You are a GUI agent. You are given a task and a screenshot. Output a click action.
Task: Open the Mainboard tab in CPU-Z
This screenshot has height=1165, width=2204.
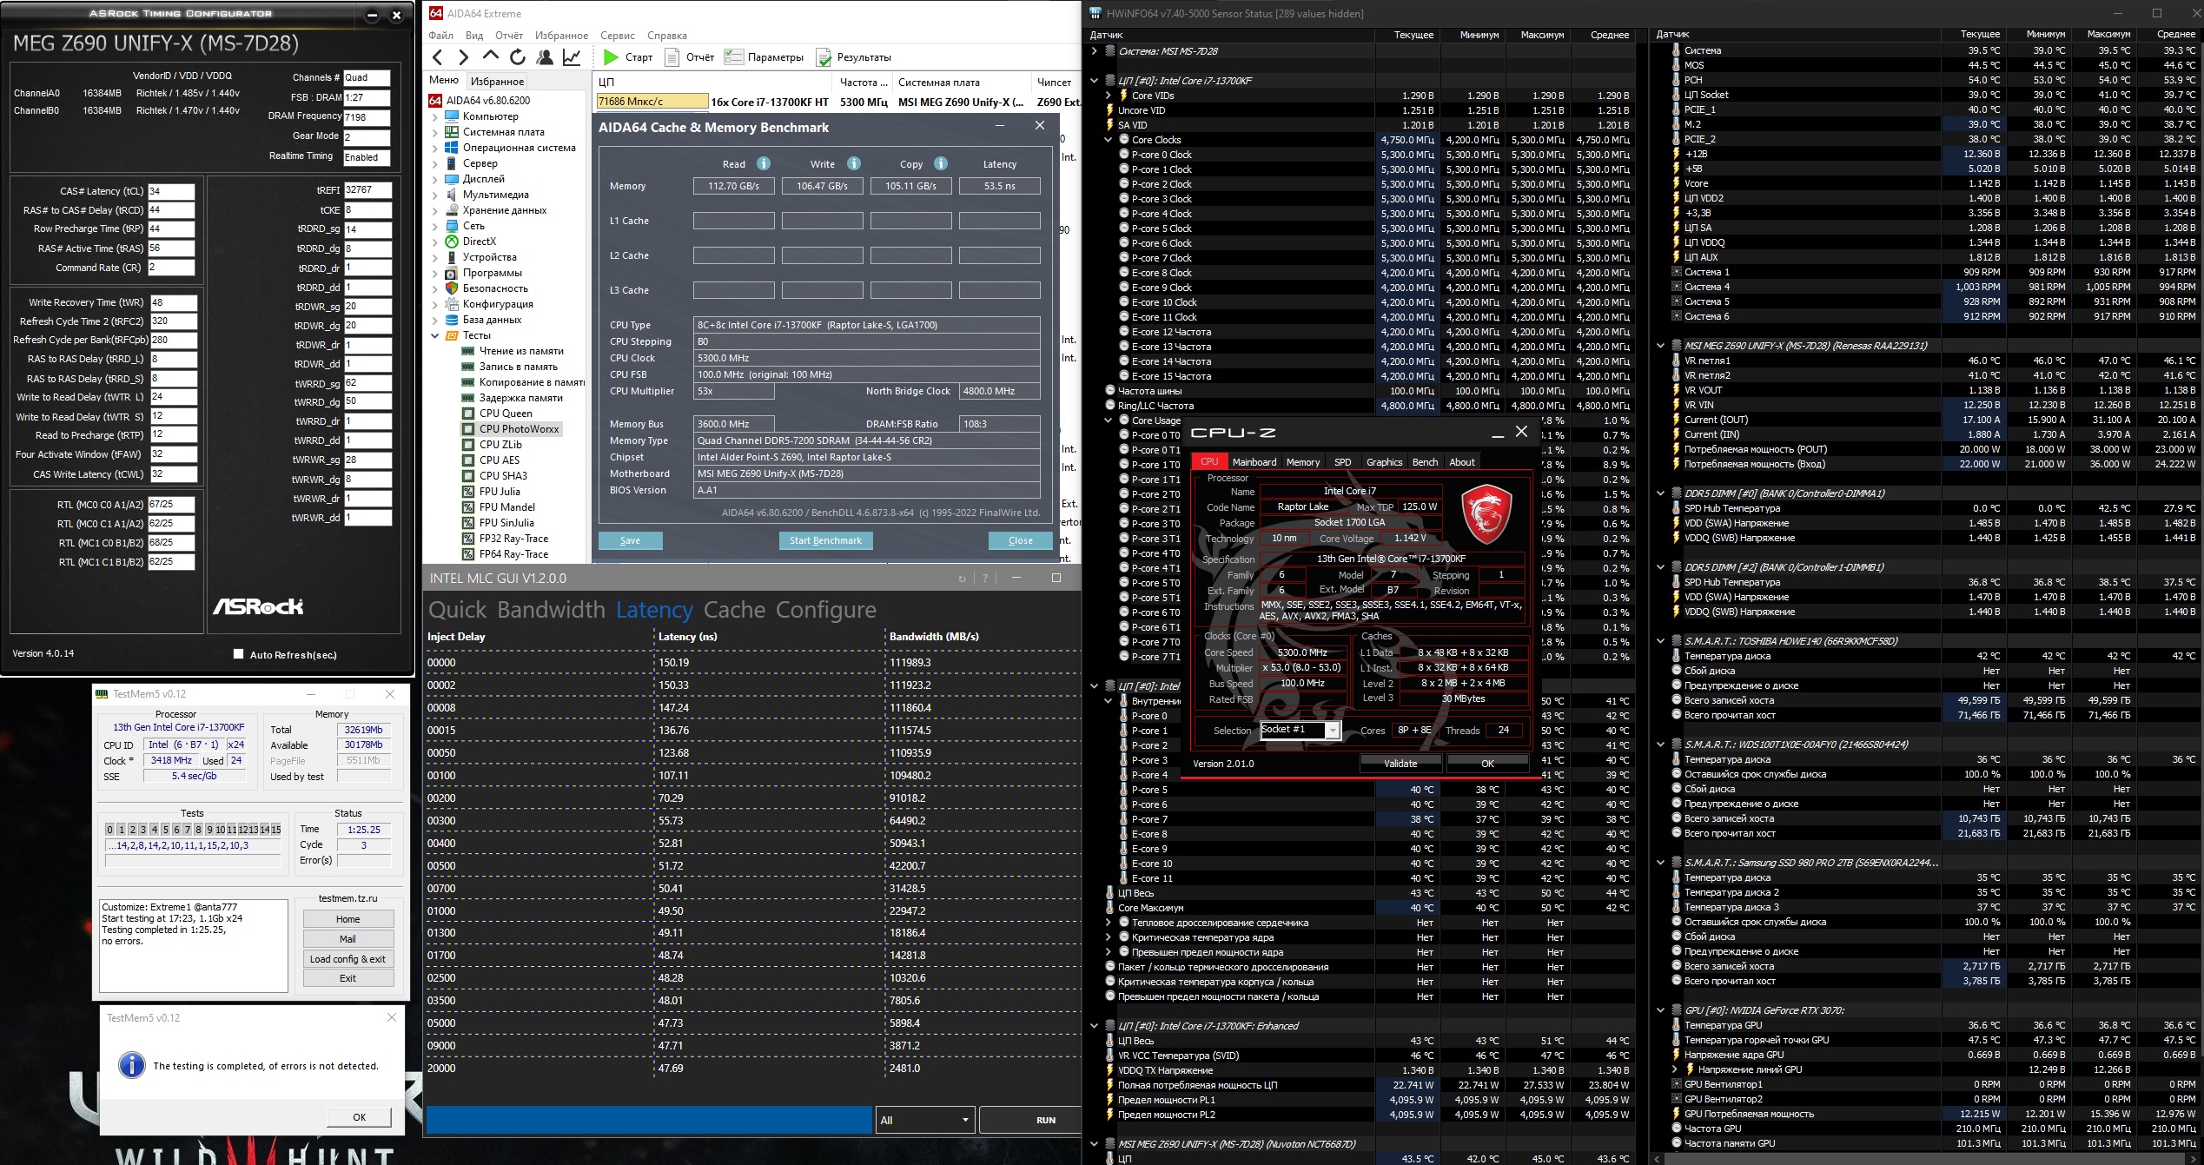[1254, 462]
